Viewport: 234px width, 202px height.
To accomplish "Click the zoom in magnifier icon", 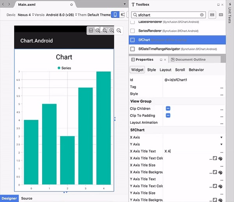I will [x=112, y=30].
